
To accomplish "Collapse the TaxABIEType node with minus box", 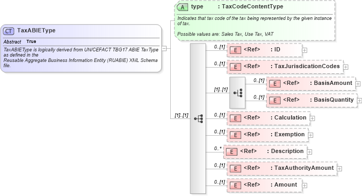I will (164, 49).
